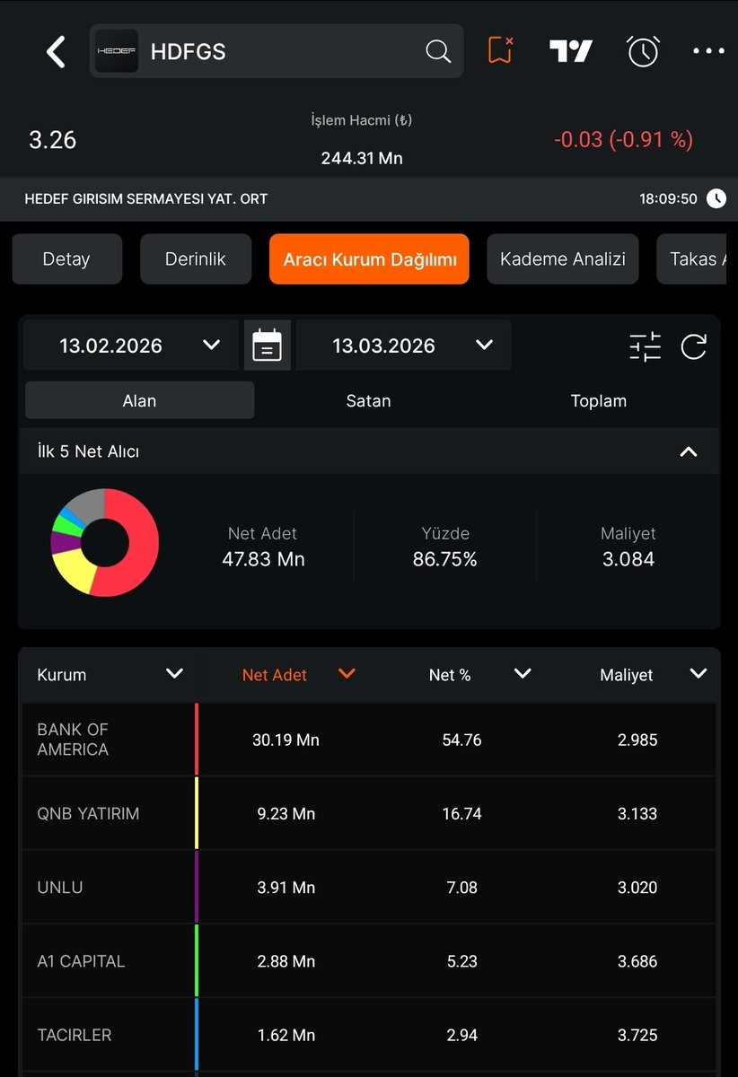Click the HDFGS symbol search field
This screenshot has height=1077, width=738.
pyautogui.click(x=277, y=51)
